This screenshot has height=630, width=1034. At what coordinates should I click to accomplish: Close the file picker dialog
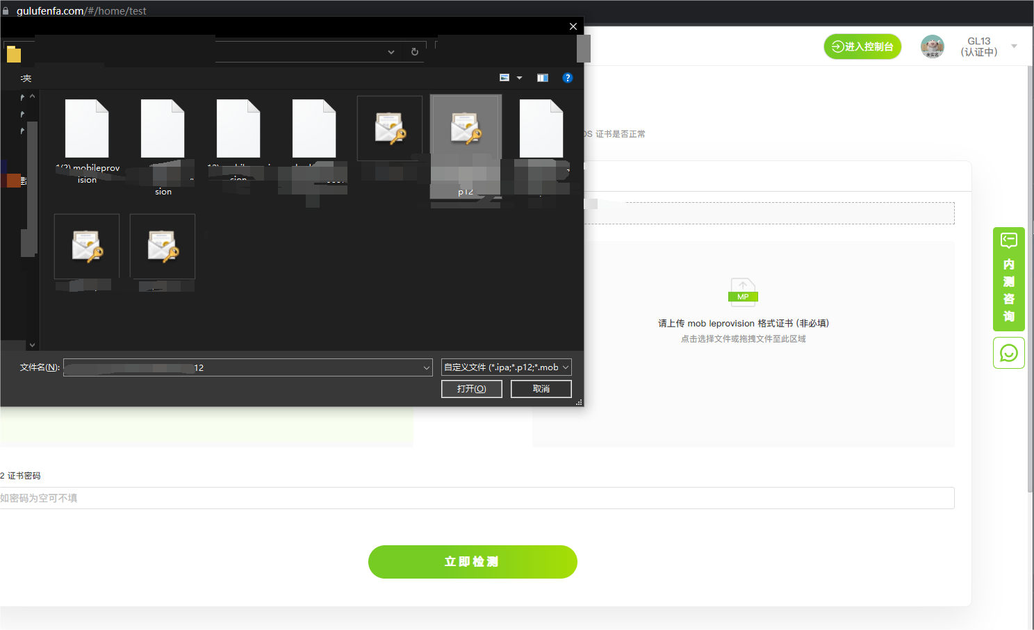click(x=573, y=26)
